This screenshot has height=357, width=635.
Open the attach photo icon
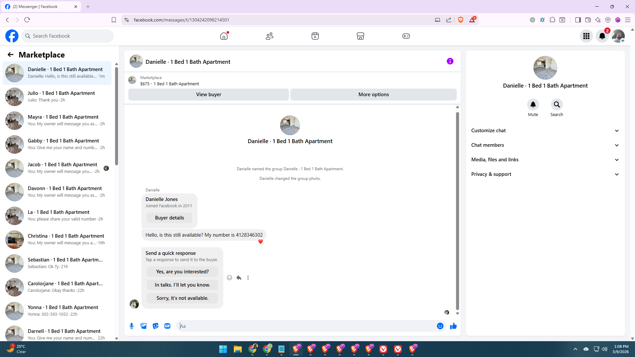(x=144, y=326)
